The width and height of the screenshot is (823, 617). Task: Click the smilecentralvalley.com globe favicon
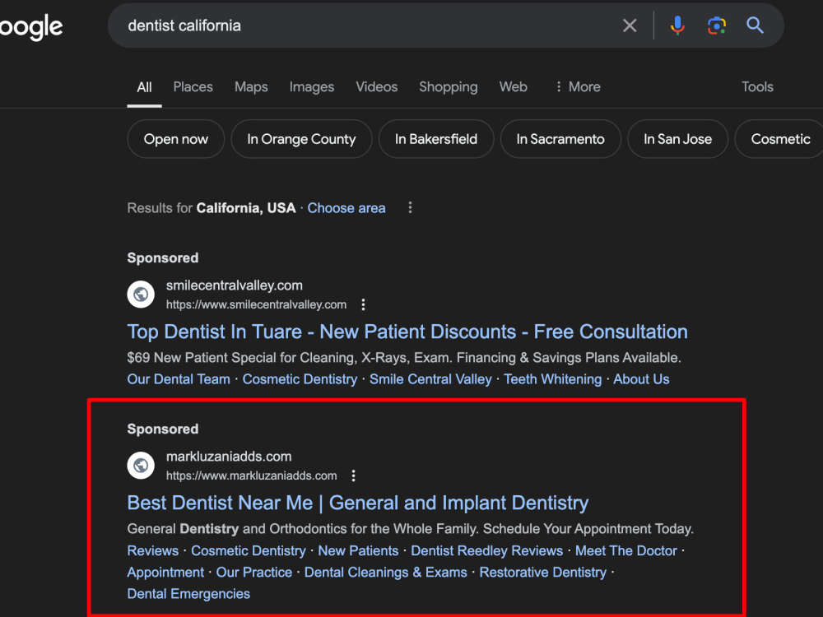[x=141, y=295]
